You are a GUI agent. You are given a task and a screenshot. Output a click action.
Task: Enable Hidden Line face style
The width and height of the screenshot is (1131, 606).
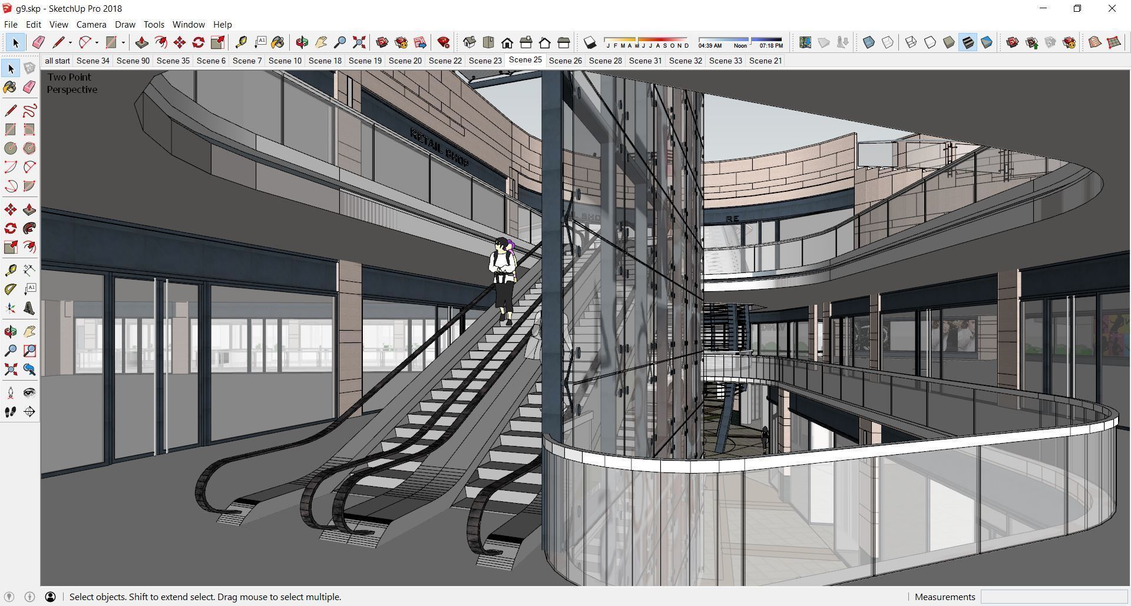coord(930,42)
